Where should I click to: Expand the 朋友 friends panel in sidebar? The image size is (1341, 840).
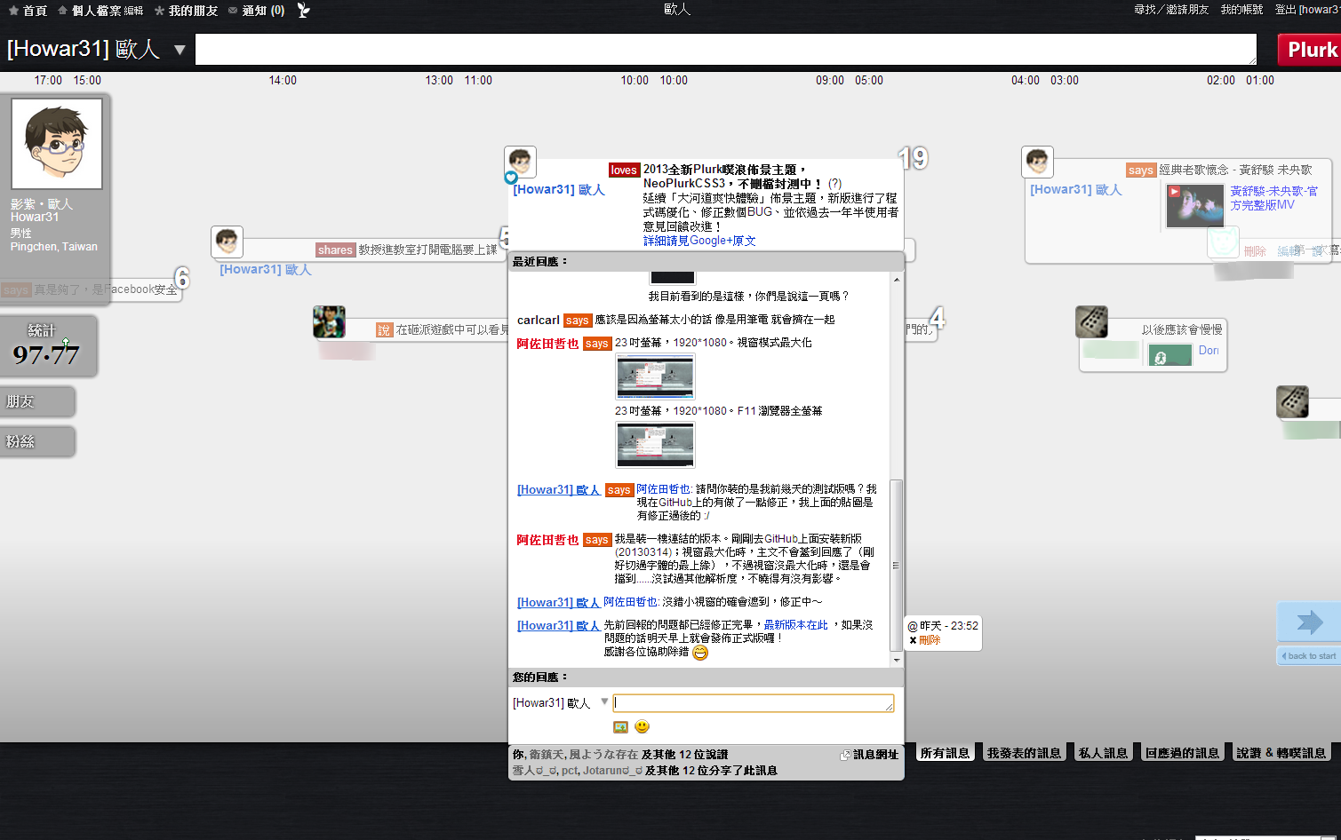[37, 401]
